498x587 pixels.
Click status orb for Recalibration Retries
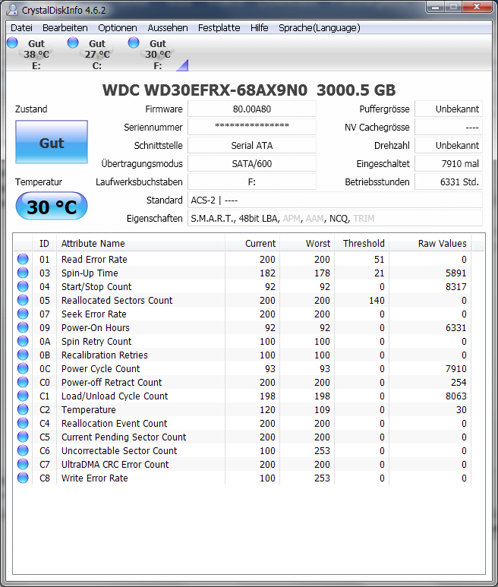(x=23, y=355)
